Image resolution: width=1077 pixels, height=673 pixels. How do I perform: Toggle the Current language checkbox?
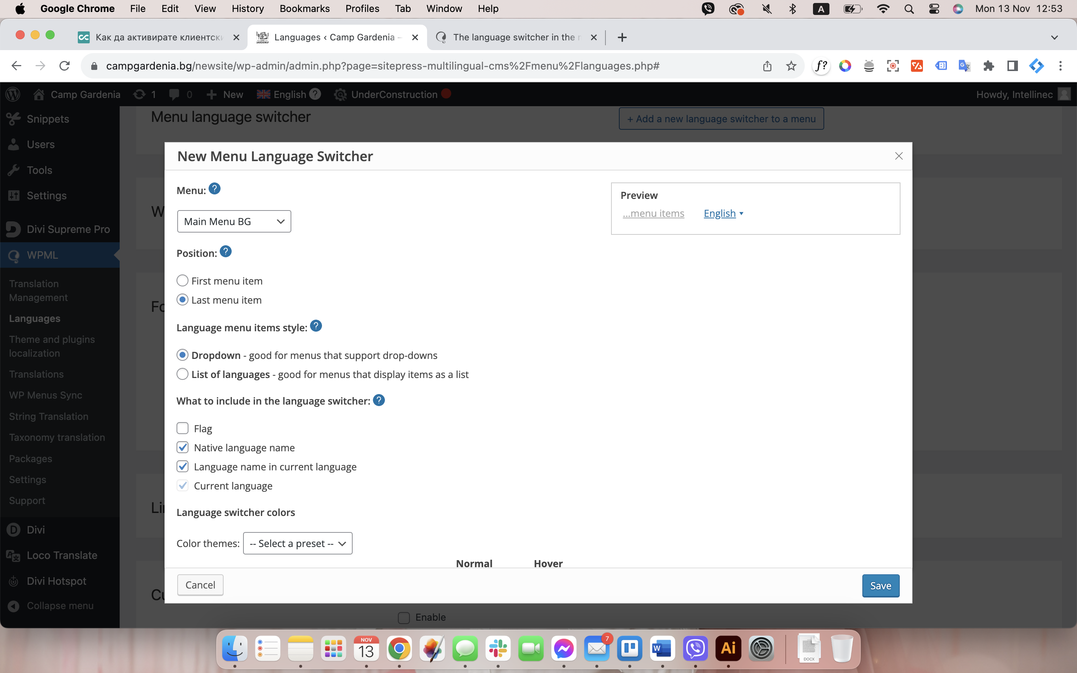(x=182, y=486)
